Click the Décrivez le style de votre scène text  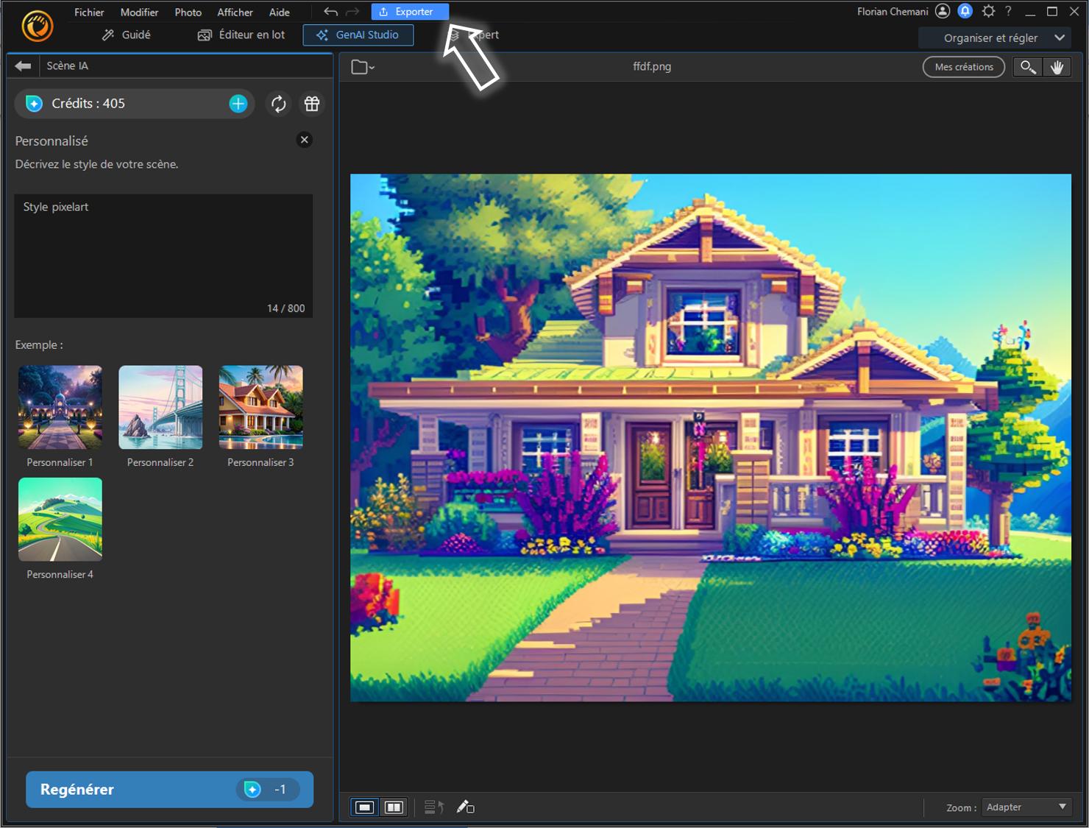pyautogui.click(x=96, y=164)
